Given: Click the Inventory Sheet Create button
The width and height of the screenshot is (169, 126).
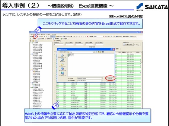Looking at the screenshot, I should click(128, 45).
